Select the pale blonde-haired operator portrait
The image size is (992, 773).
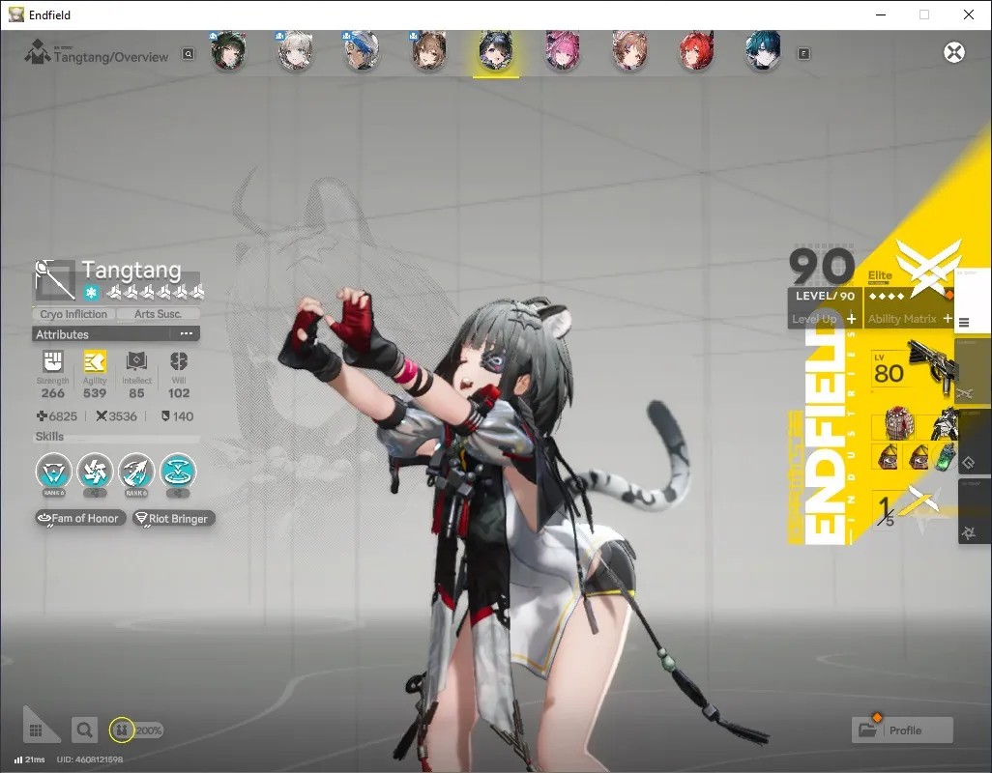point(295,50)
